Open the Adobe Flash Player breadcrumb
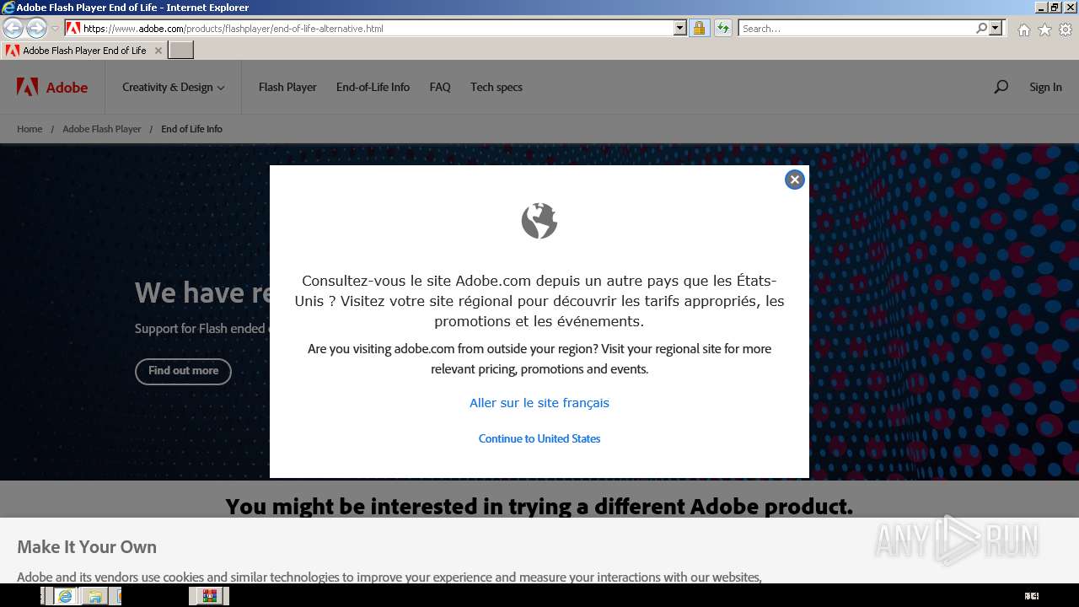This screenshot has width=1079, height=607. (x=102, y=129)
